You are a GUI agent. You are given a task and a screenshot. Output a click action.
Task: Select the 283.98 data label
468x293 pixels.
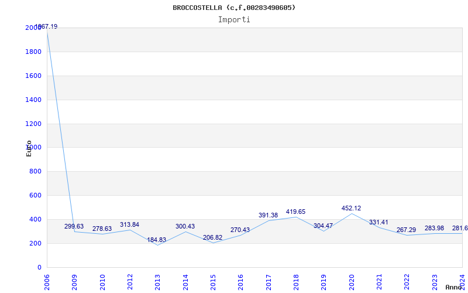[434, 228]
